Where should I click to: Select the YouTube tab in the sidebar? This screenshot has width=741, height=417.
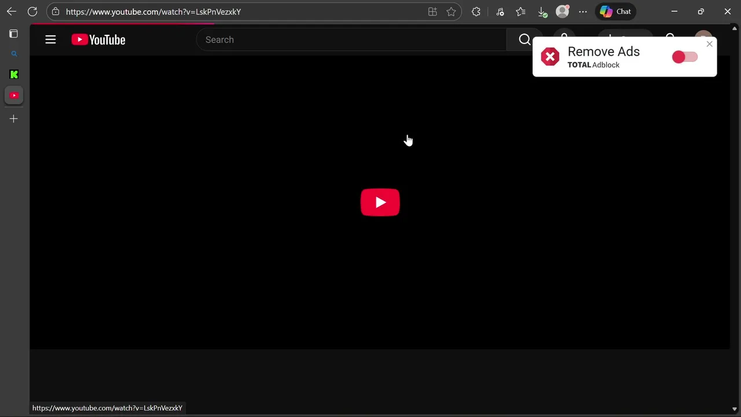pyautogui.click(x=14, y=96)
